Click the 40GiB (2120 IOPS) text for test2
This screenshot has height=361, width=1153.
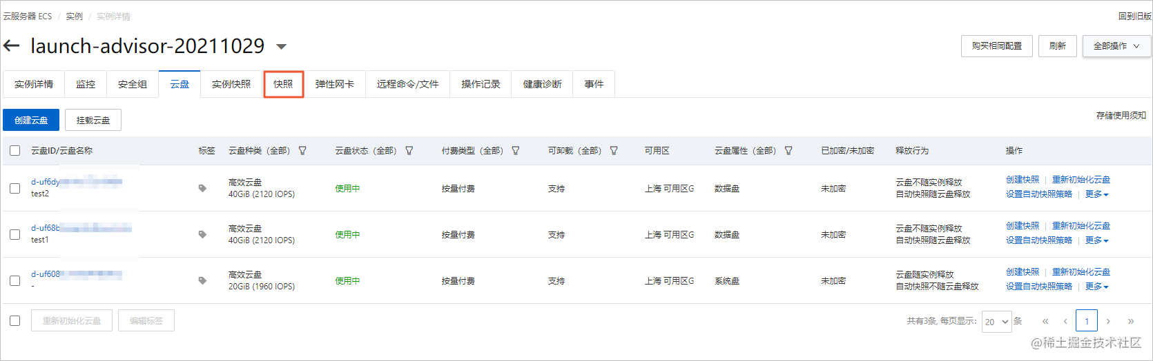tap(262, 194)
